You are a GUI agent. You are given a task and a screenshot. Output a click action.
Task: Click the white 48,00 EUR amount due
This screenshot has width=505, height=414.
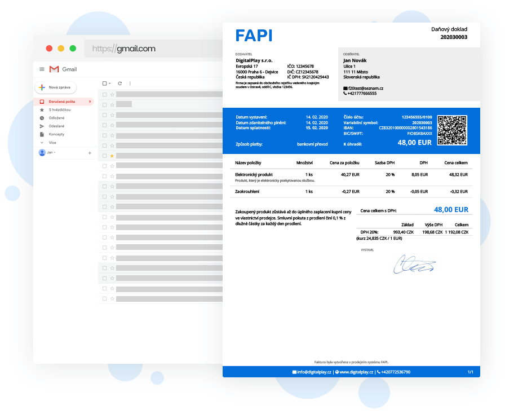pyautogui.click(x=414, y=143)
